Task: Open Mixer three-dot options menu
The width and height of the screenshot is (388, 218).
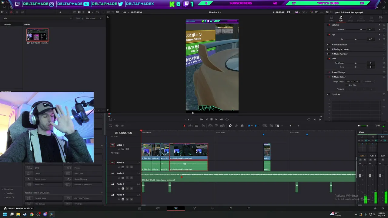Action: point(385,132)
